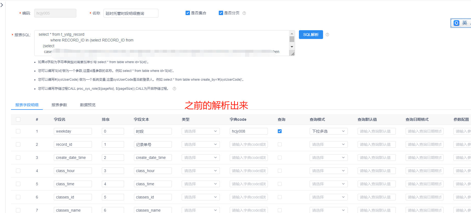The image size is (471, 213).
Task: Click the SQL textarea scrollbar thumb
Action: [292, 39]
